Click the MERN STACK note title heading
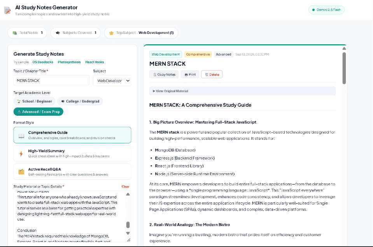 pyautogui.click(x=168, y=64)
